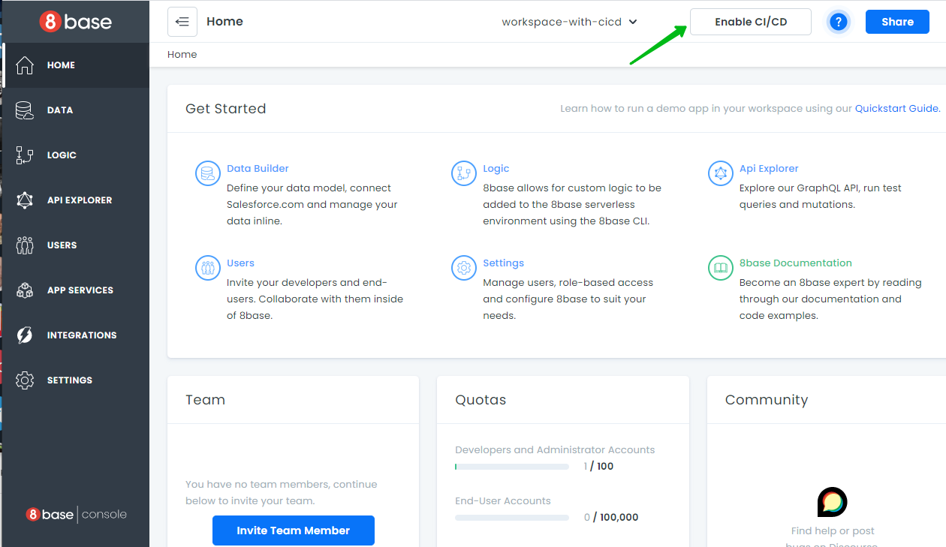Click the 8base Documentation book icon
This screenshot has width=946, height=547.
click(720, 268)
